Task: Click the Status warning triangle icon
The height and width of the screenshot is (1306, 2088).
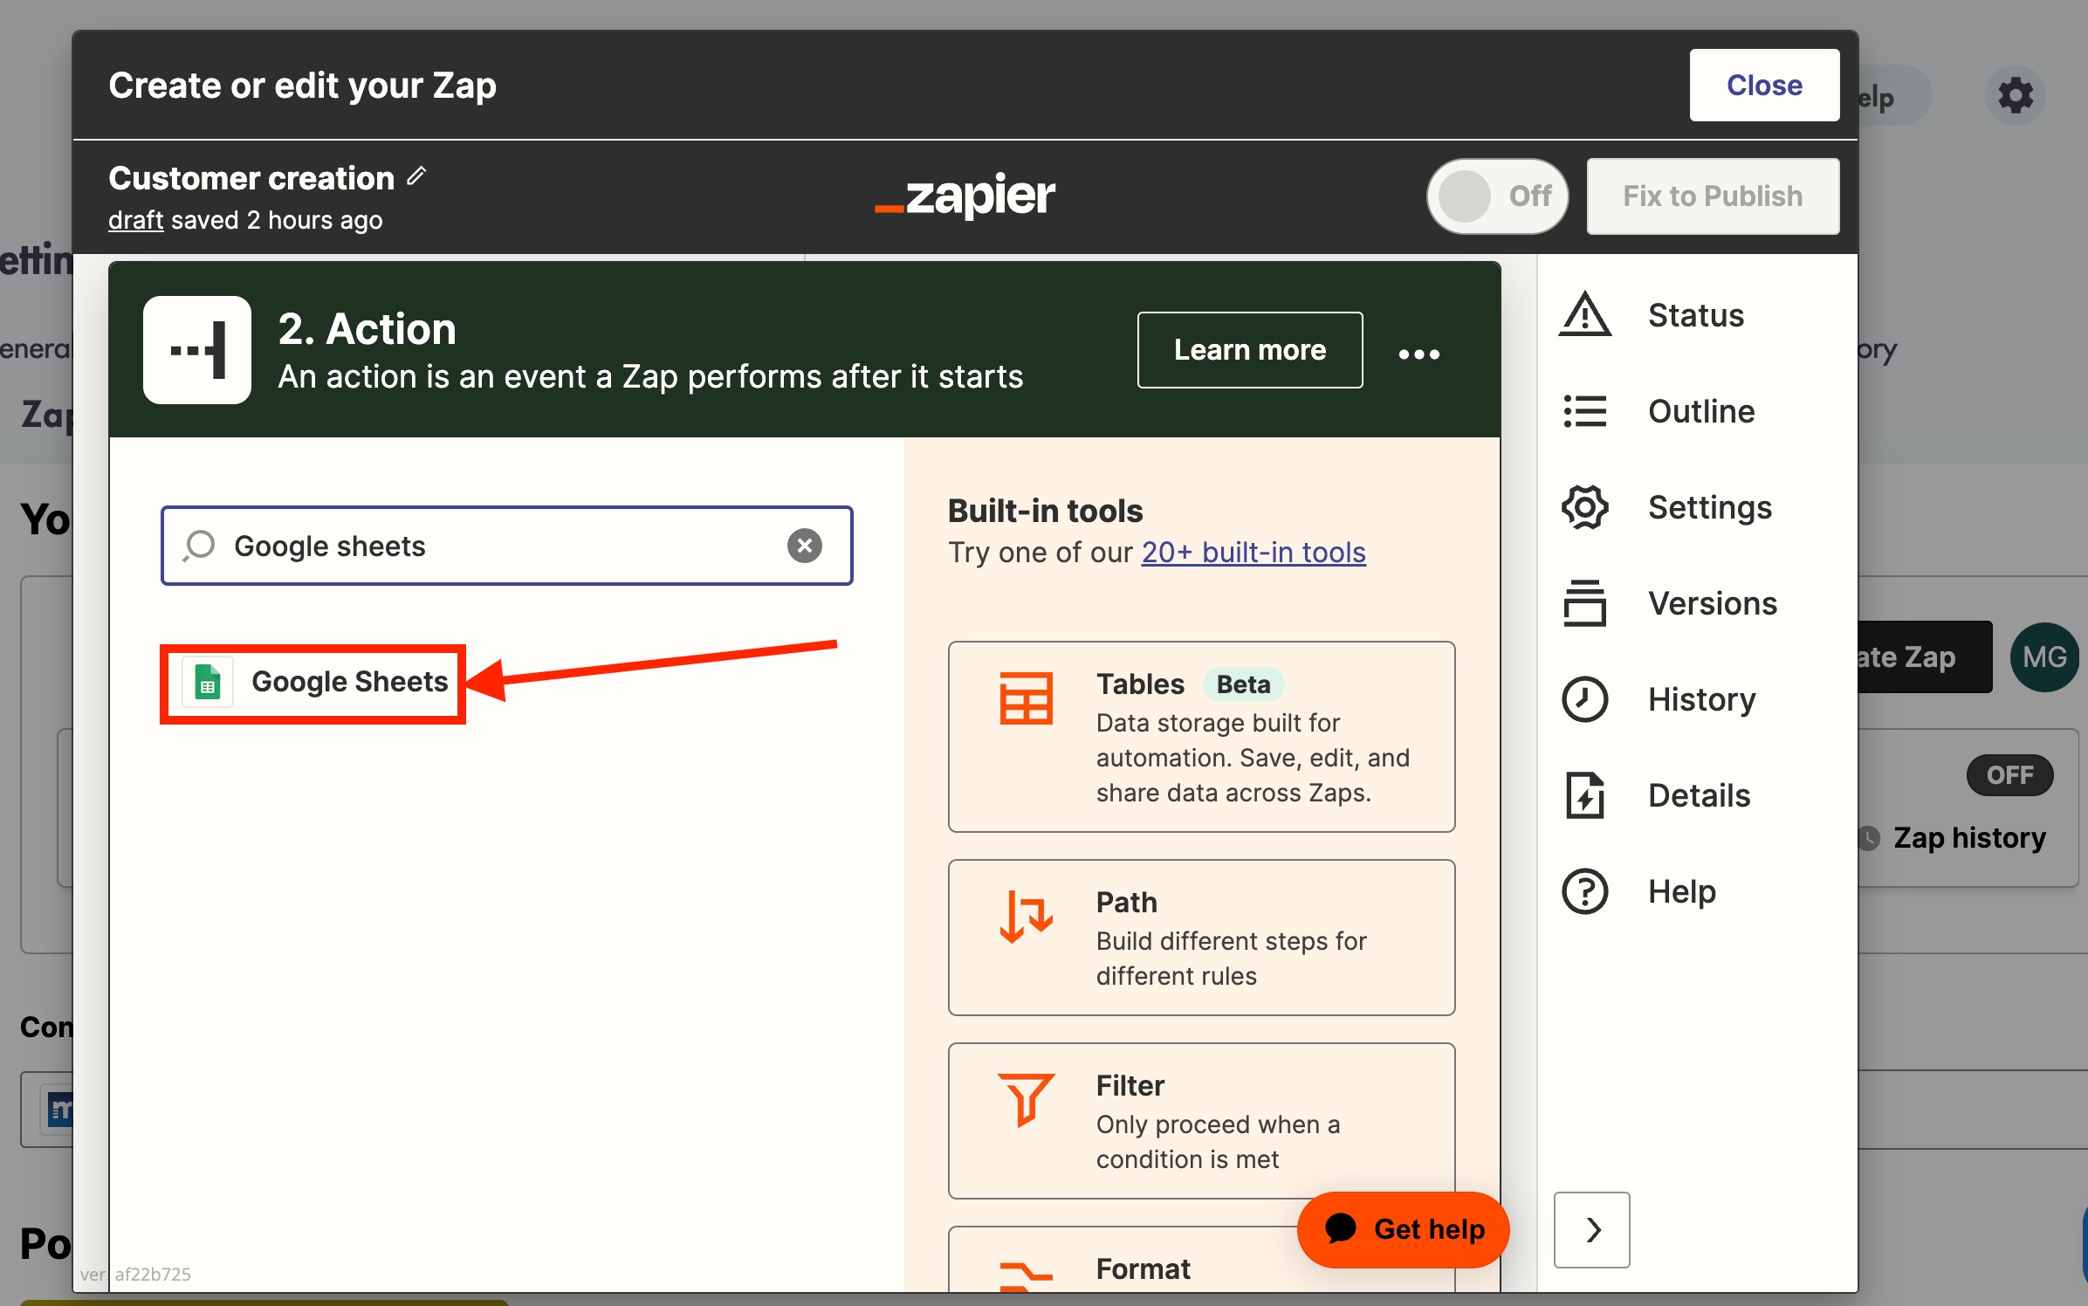Action: [1584, 315]
